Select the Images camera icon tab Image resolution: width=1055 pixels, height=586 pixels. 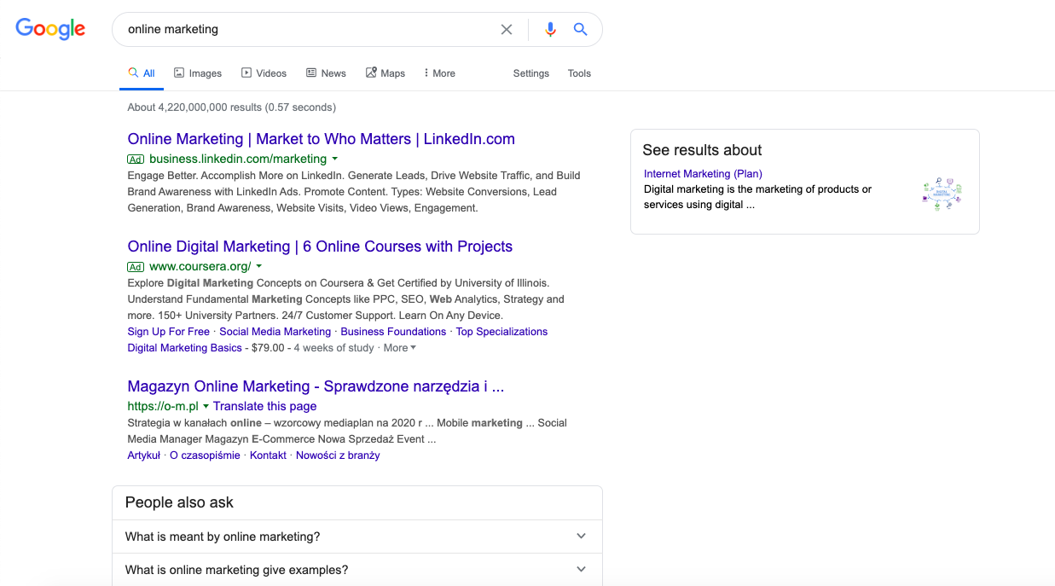coord(177,73)
